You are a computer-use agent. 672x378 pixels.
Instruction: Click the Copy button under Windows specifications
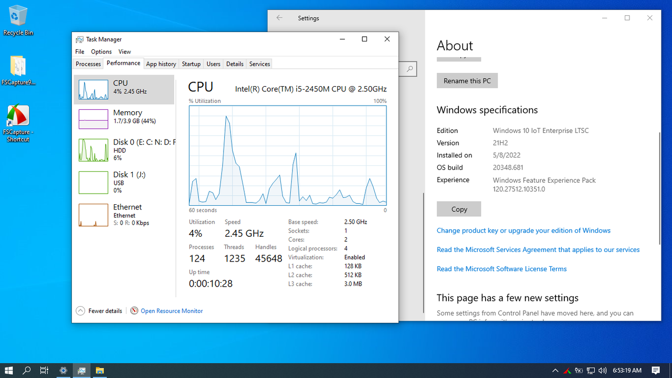tap(459, 209)
